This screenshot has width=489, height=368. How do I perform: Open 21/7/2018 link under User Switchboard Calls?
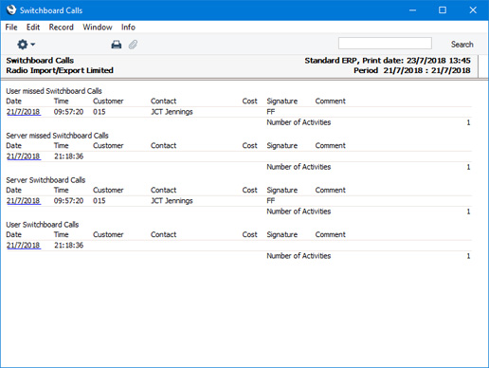pyautogui.click(x=24, y=246)
